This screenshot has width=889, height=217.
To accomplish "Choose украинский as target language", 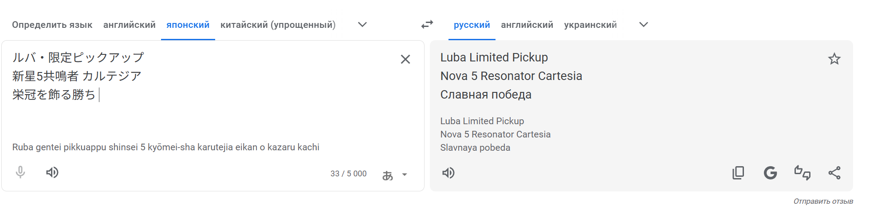I will [x=590, y=25].
